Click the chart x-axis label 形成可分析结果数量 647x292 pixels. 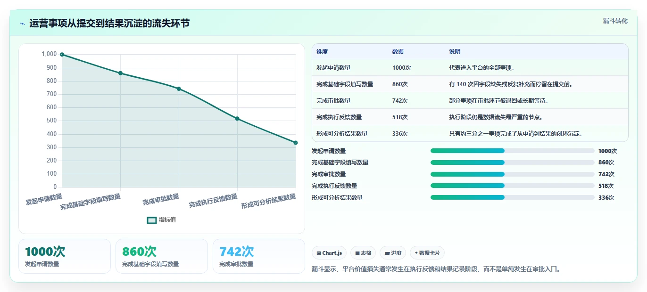[268, 202]
